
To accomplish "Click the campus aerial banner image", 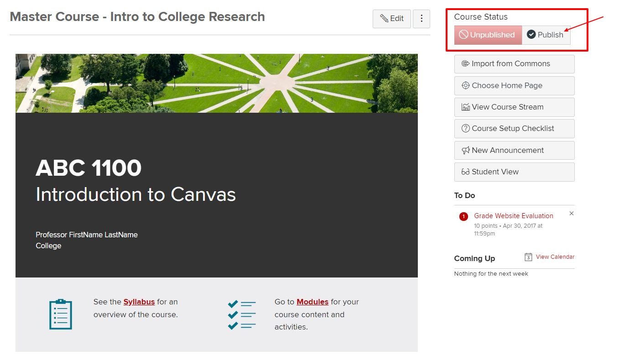I will (x=216, y=83).
